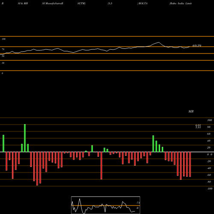Click the tallest green bar in MR histogram
The image size is (214, 214).
coord(25,138)
